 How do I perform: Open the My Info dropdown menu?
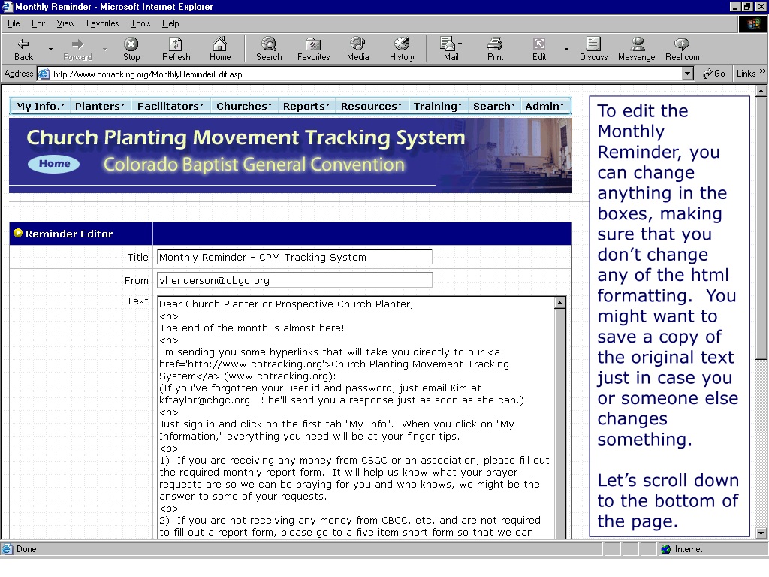(x=41, y=106)
